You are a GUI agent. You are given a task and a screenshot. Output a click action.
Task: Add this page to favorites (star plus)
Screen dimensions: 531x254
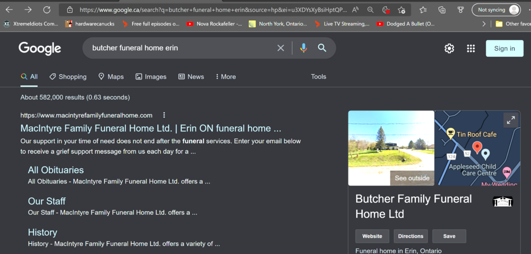[x=402, y=10]
